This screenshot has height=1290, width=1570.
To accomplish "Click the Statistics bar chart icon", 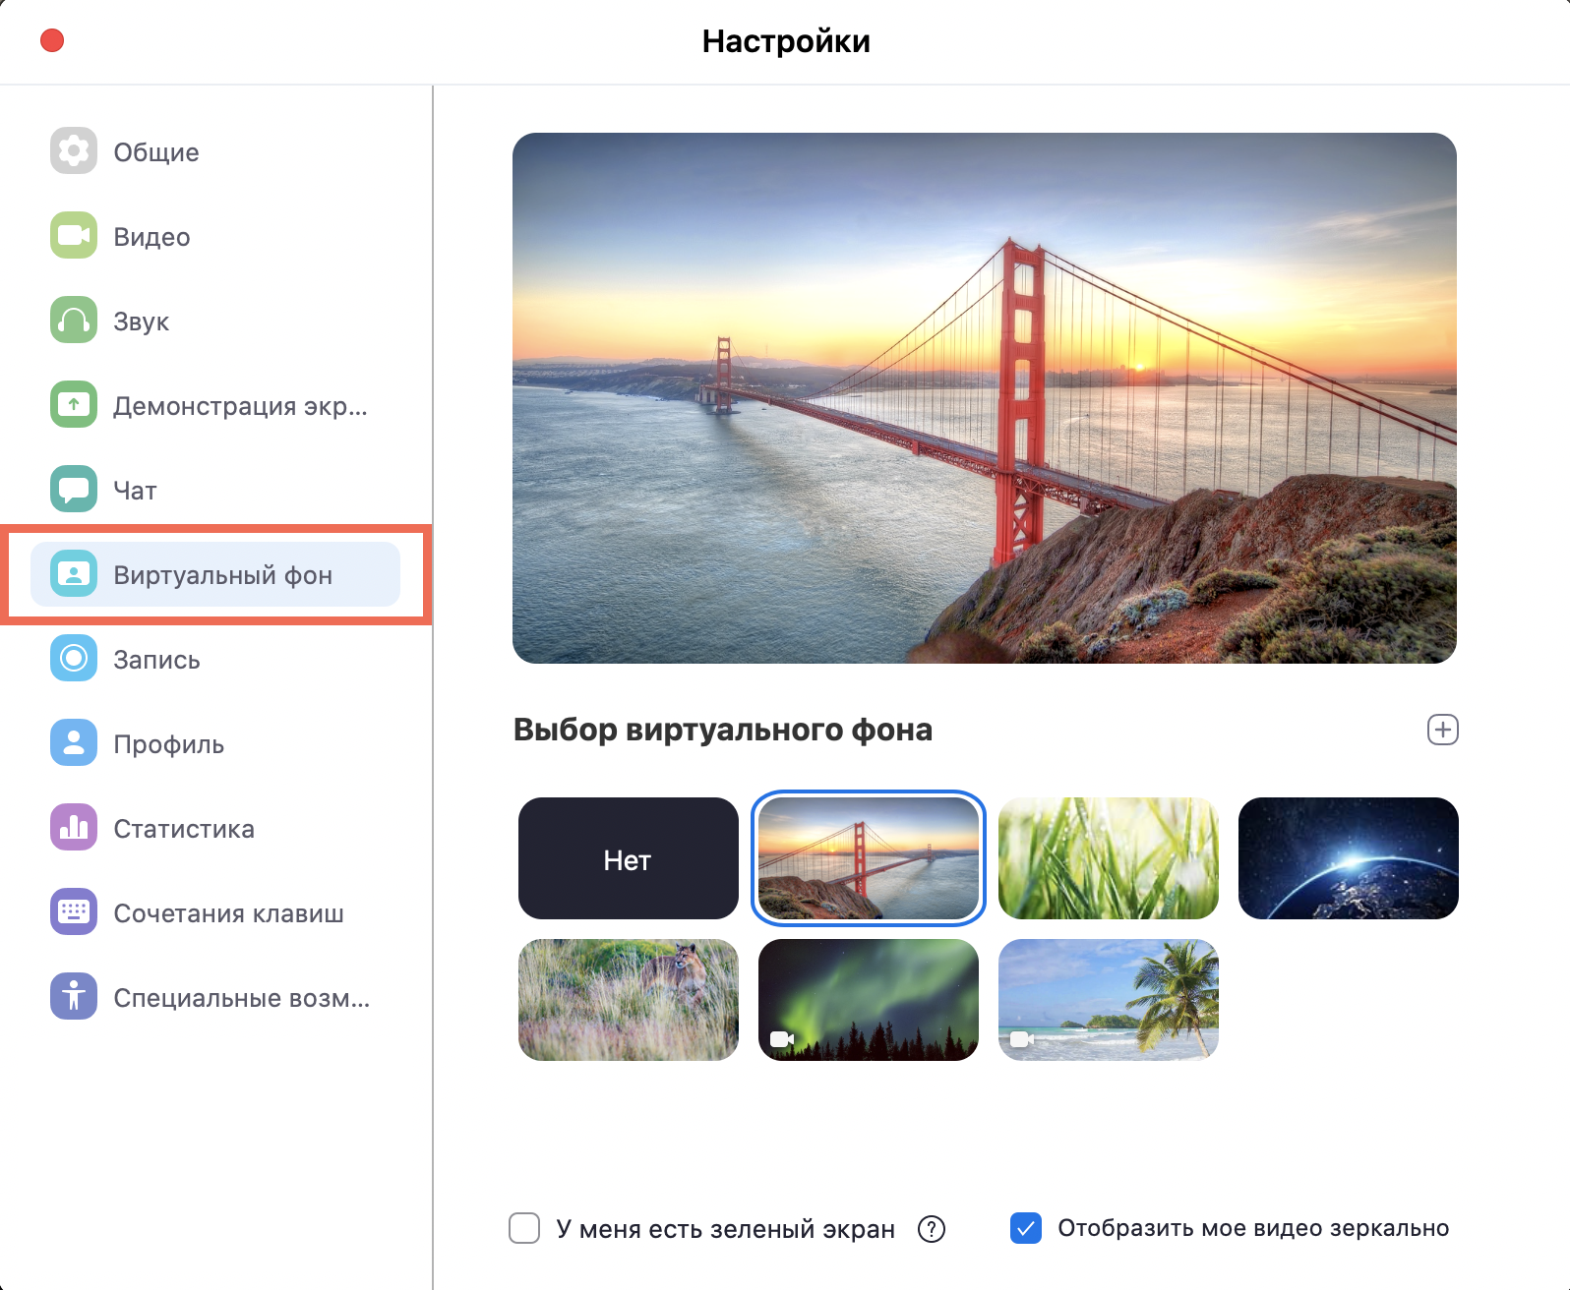I will [x=74, y=828].
